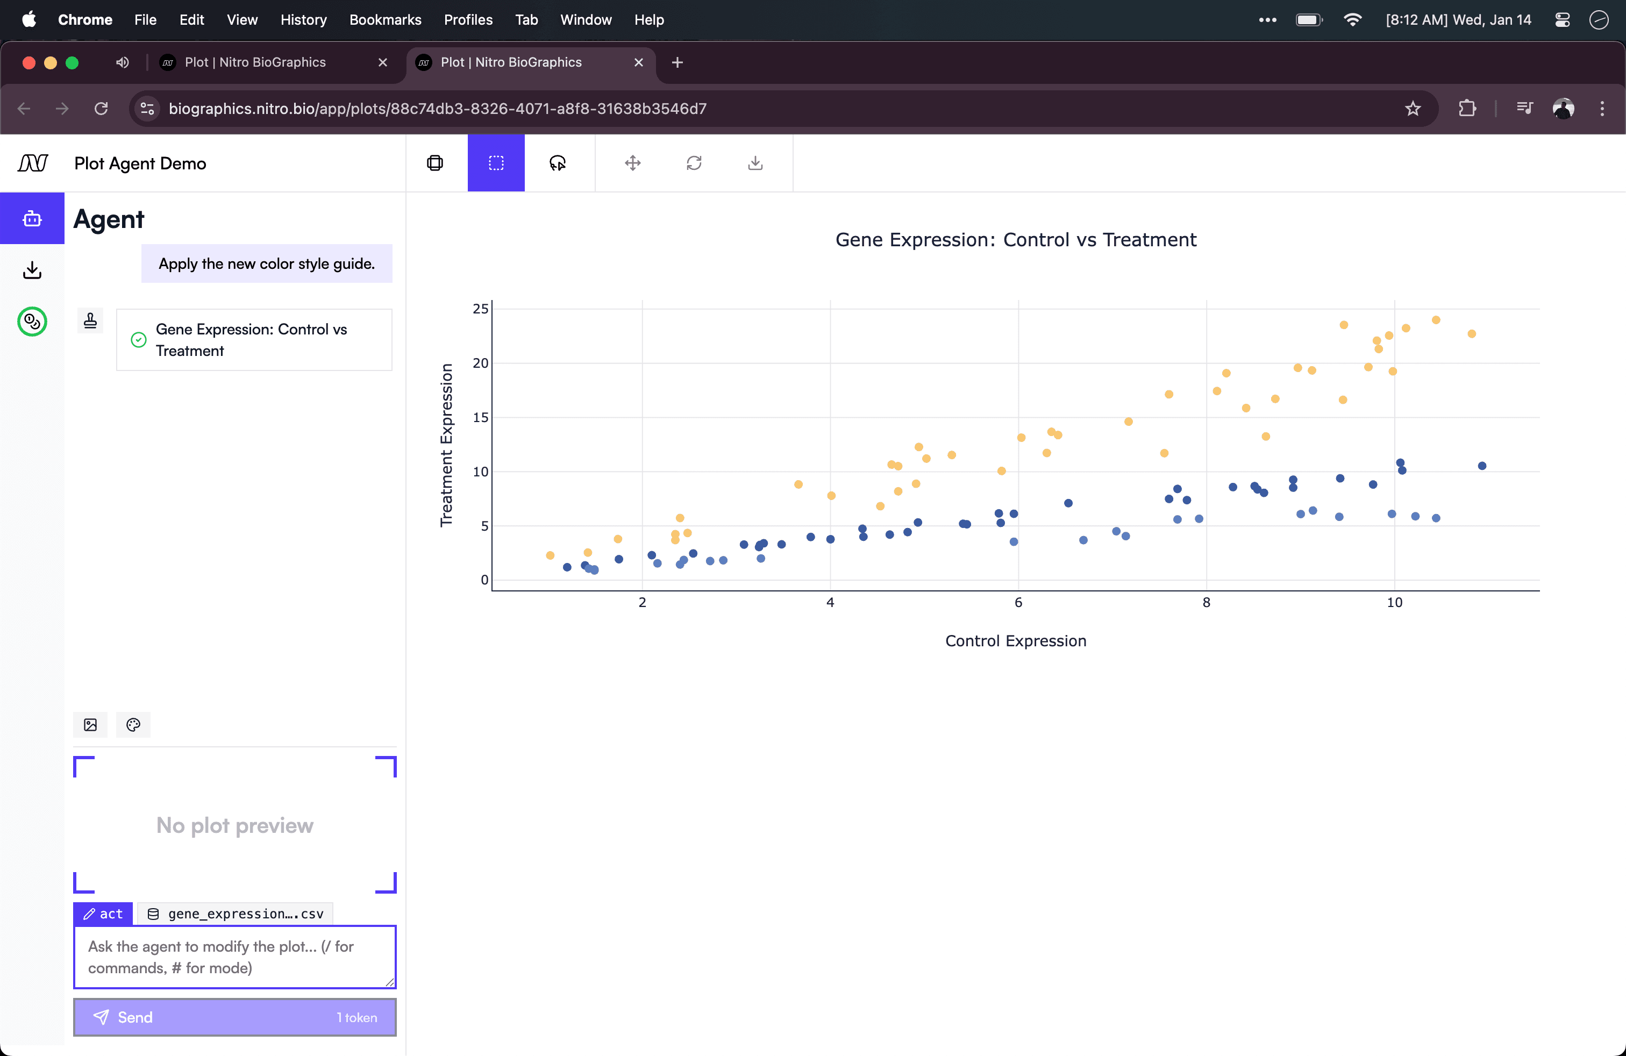The image size is (1626, 1056).
Task: Click the copy layers icon in toolbar
Action: pyautogui.click(x=435, y=162)
